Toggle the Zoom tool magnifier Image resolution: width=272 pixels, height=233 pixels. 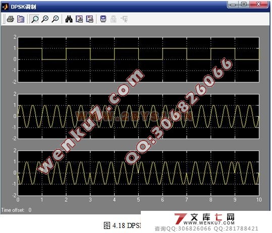[35, 19]
